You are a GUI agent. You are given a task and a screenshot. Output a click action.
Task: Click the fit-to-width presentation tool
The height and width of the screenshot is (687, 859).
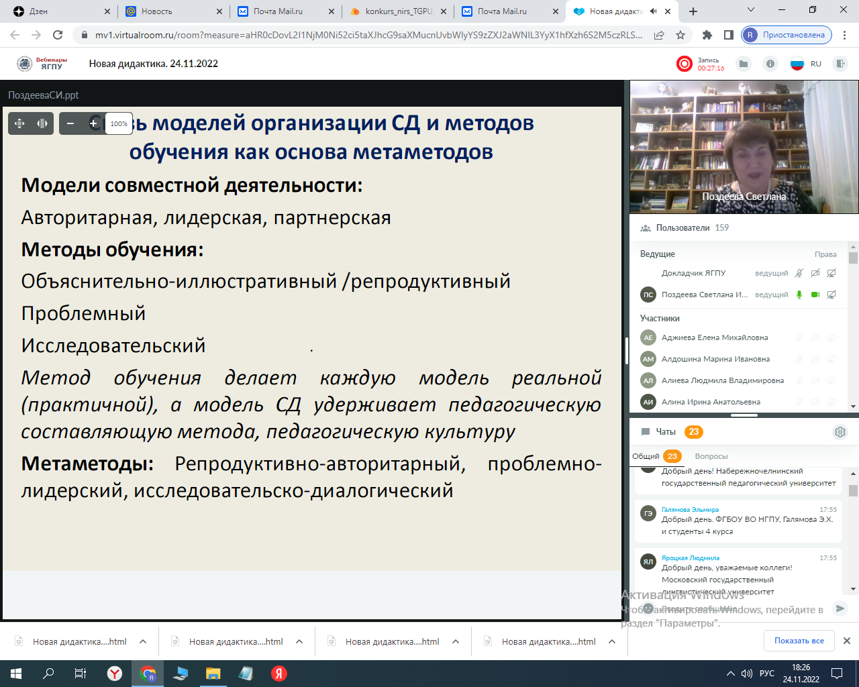(x=42, y=123)
